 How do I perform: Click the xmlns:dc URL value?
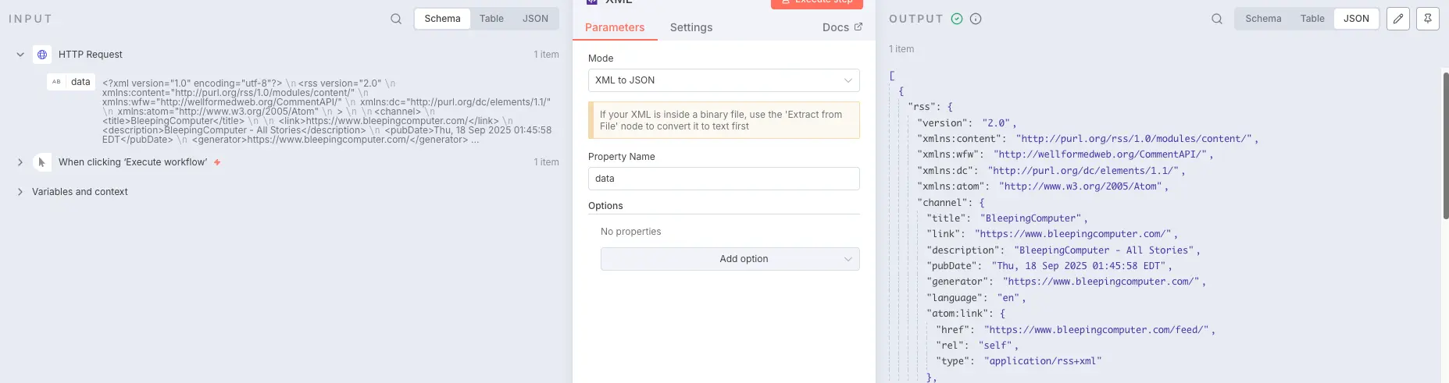point(1083,171)
